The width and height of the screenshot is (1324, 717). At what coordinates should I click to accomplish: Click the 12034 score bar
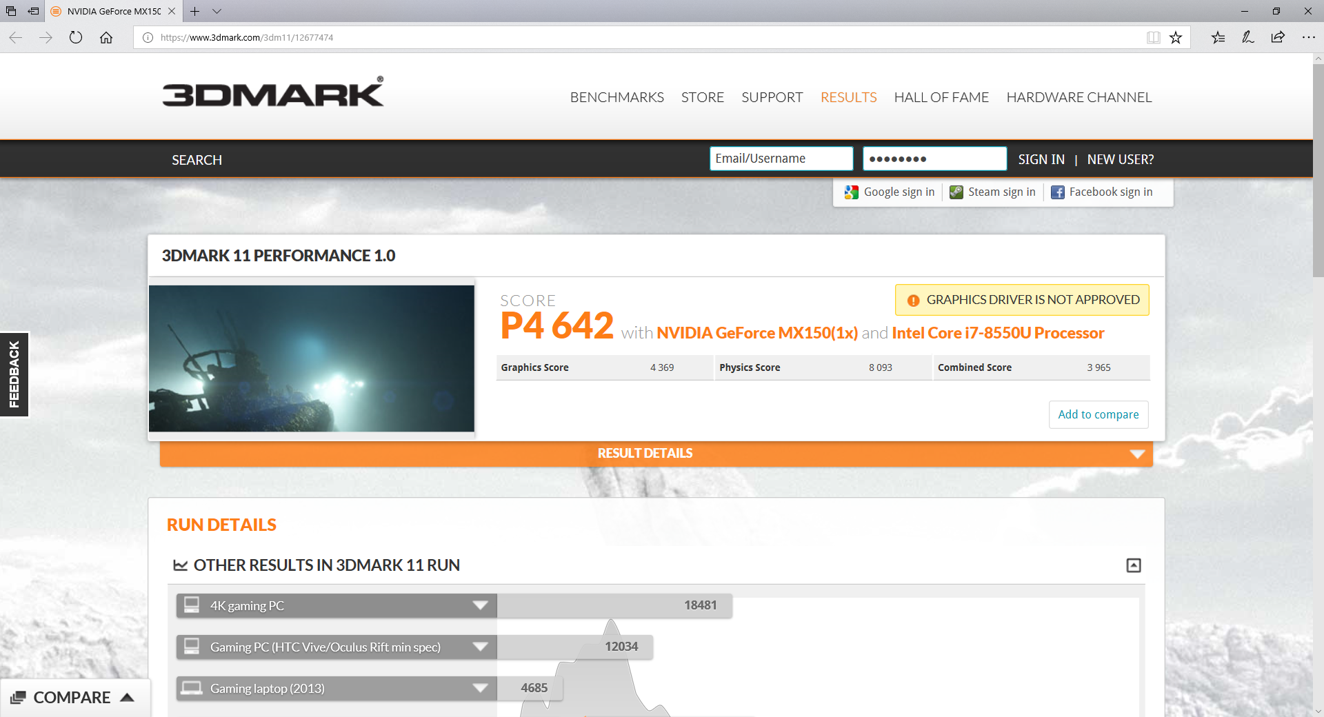coord(575,647)
